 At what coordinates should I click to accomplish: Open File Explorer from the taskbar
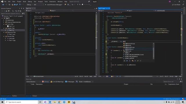coord(55,102)
